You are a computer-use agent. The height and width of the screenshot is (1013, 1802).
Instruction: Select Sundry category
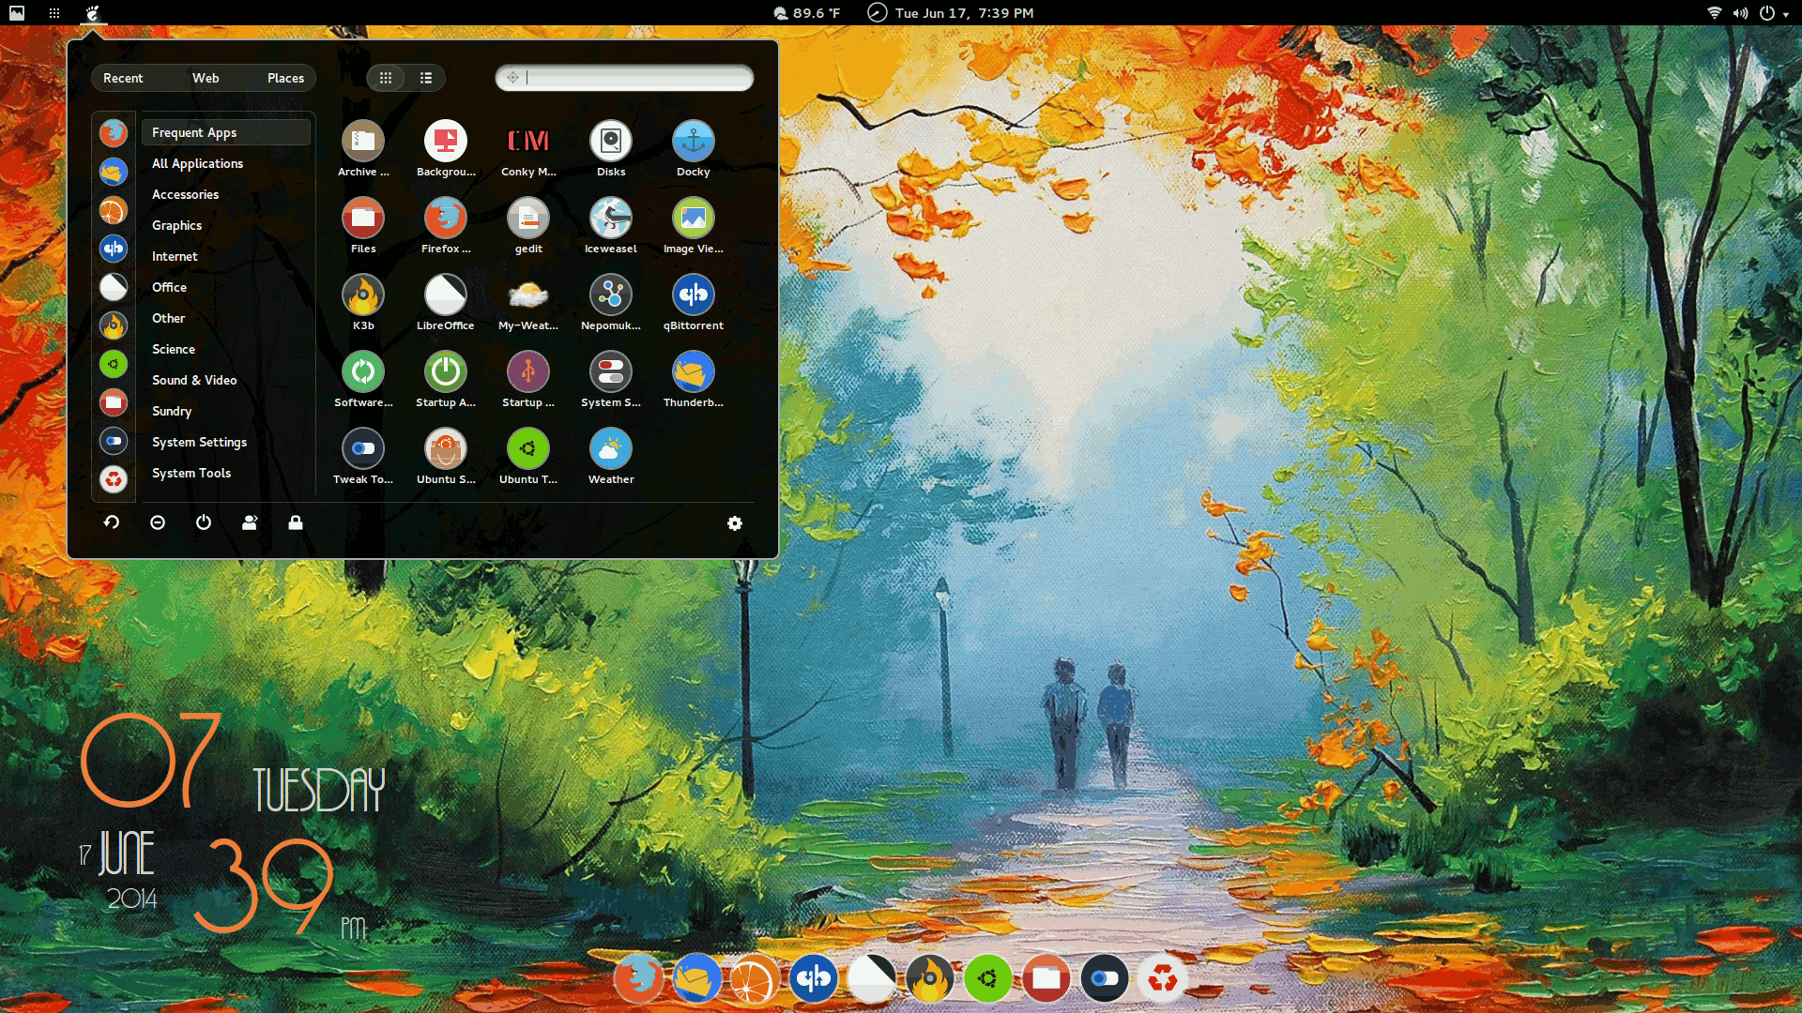(x=226, y=411)
